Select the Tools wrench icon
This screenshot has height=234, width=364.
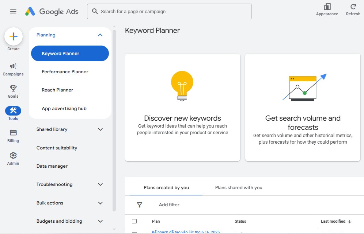(x=13, y=111)
